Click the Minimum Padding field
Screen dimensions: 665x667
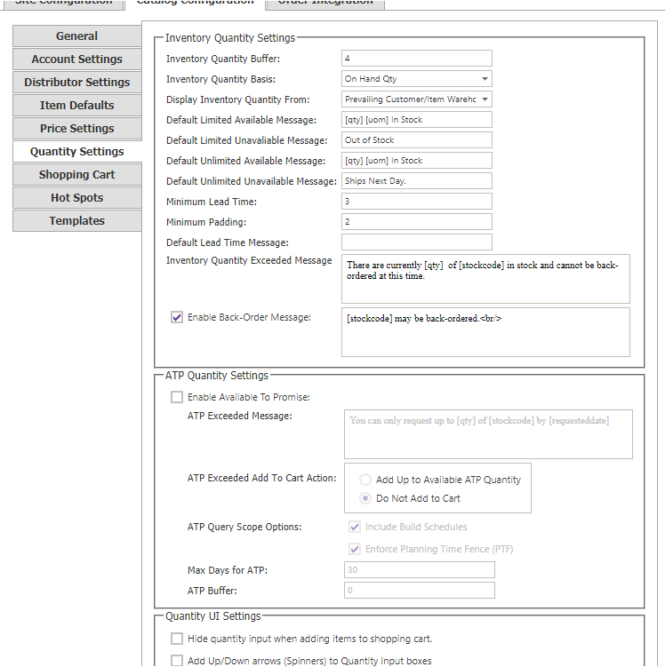coord(416,222)
